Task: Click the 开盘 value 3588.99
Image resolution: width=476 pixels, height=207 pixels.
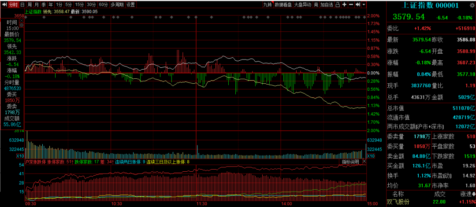Action: click(465, 51)
